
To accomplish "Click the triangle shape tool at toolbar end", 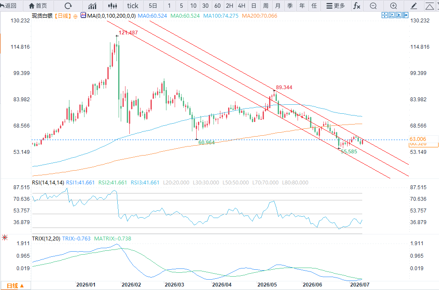I will [x=430, y=6].
